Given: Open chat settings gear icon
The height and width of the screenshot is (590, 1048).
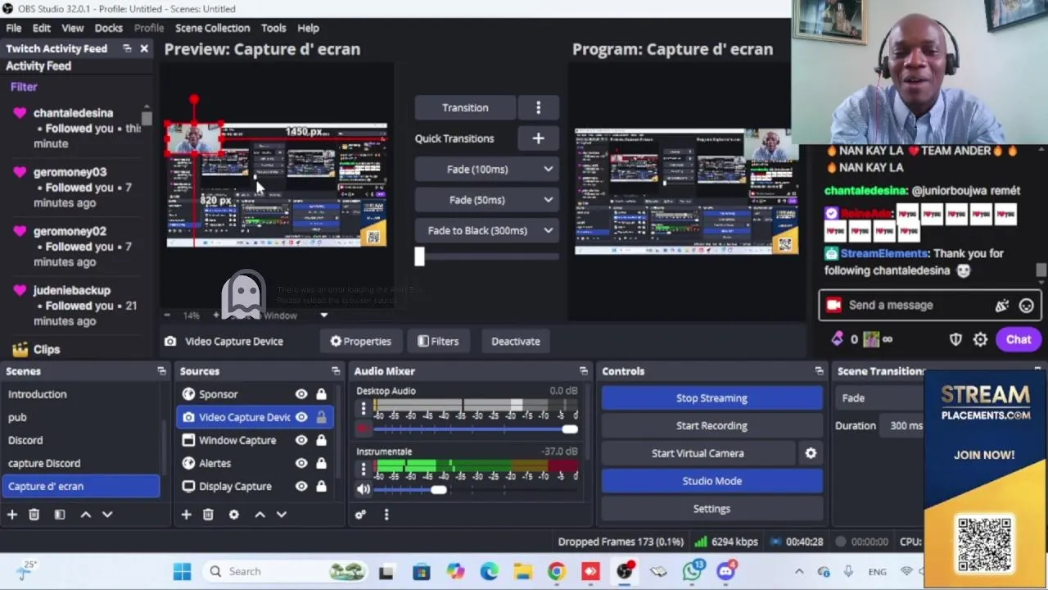Looking at the screenshot, I should [980, 339].
